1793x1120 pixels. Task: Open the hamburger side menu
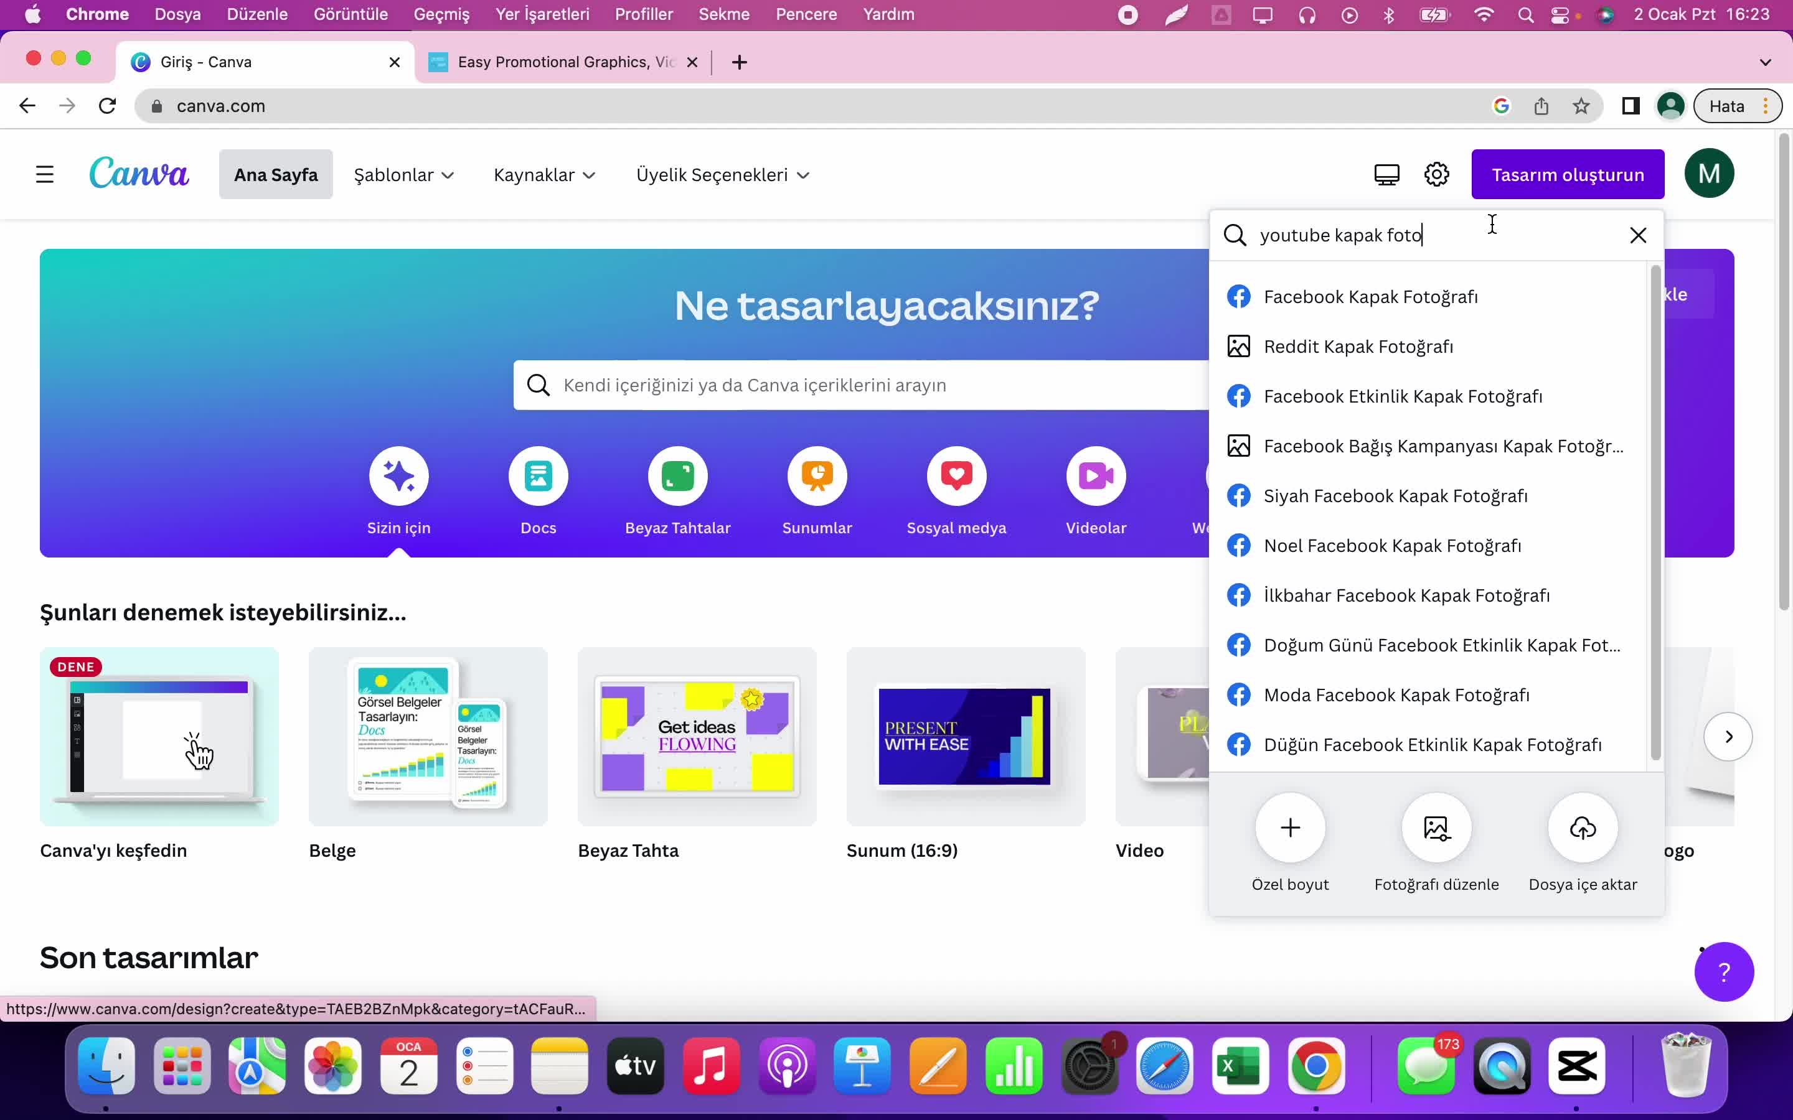click(44, 175)
